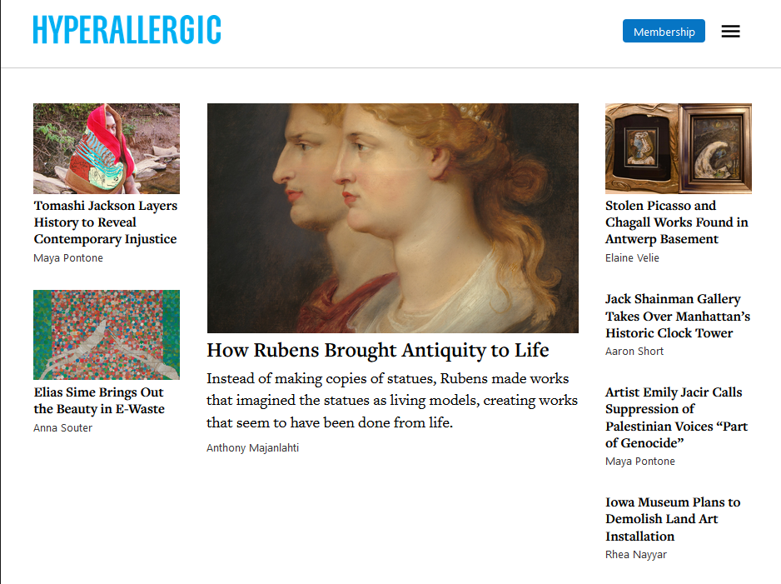Click the recovered artworks thumbnail image
Image resolution: width=781 pixels, height=584 pixels.
click(x=678, y=148)
